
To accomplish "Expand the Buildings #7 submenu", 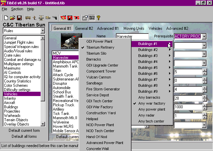I will (152, 79).
